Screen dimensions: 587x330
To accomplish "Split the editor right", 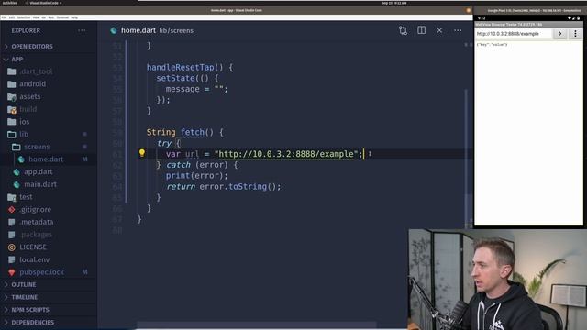I will point(421,30).
